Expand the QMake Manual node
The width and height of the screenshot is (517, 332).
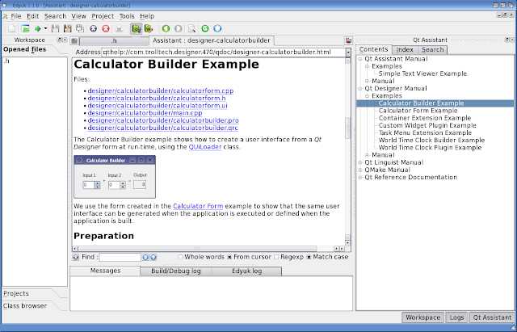pos(360,170)
